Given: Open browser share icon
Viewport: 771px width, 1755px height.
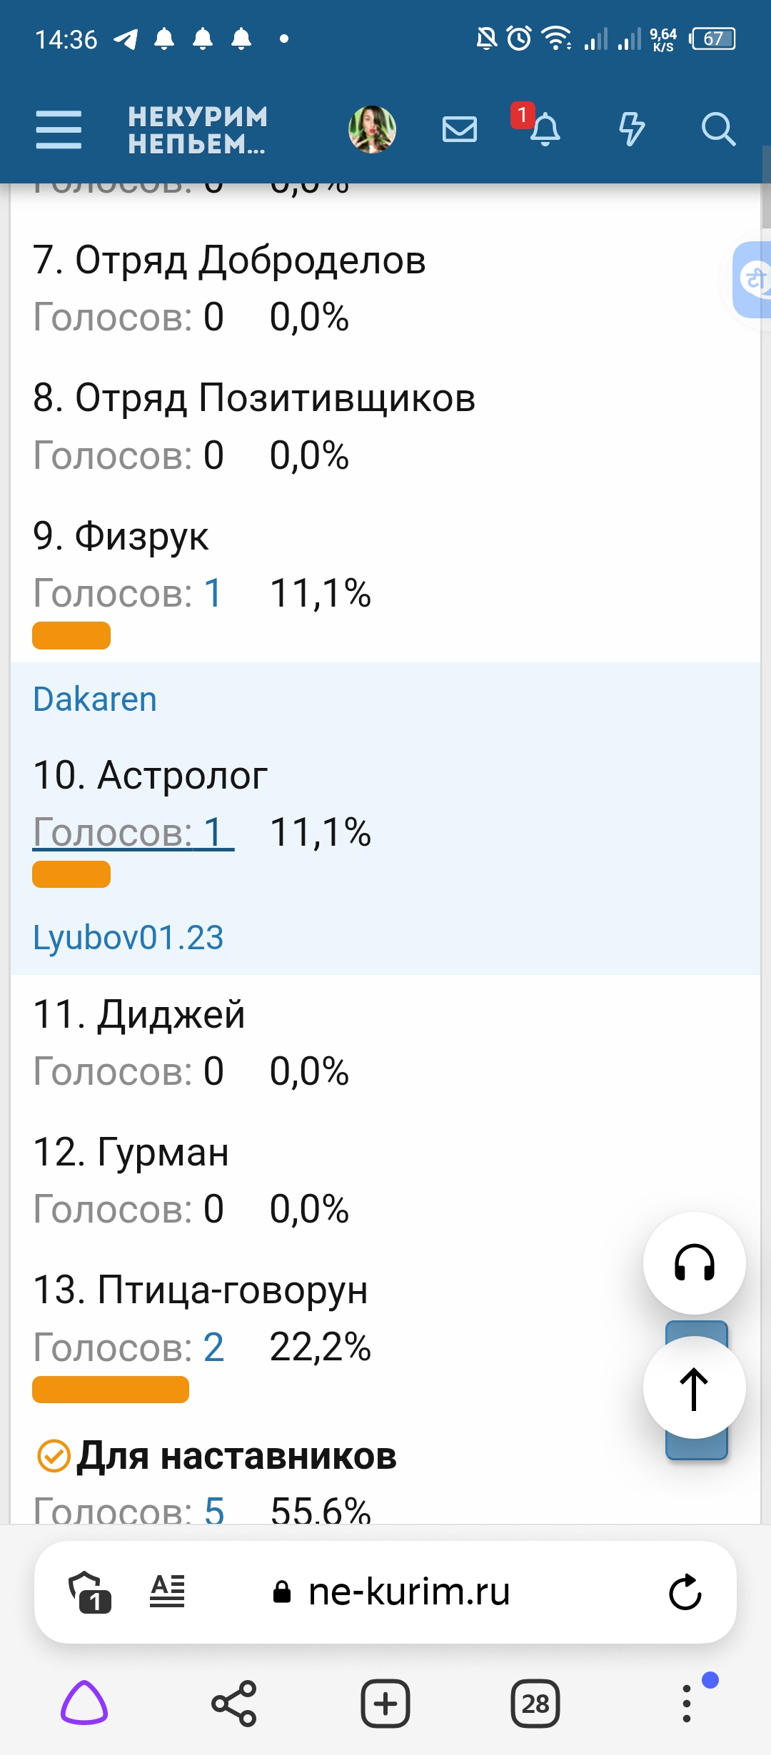Looking at the screenshot, I should tap(234, 1704).
